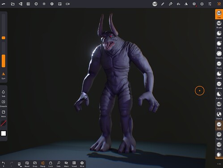The height and width of the screenshot is (168, 223).
Task: Select the Clay brush tool
Action: point(219,14)
